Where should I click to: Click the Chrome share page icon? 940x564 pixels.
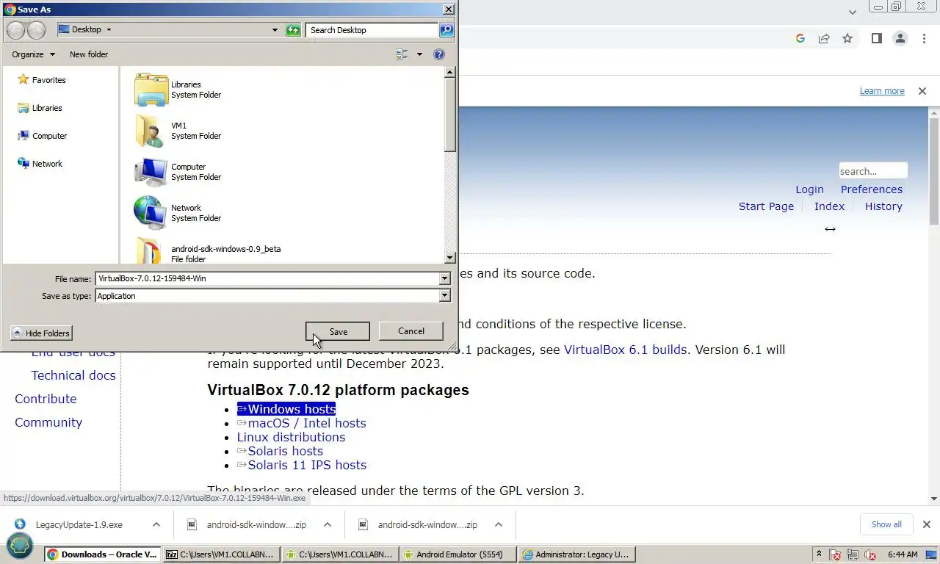click(824, 38)
